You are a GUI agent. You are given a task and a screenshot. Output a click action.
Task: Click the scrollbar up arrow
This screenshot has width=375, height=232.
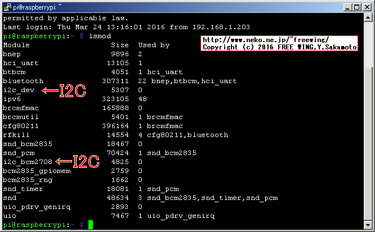(x=368, y=17)
